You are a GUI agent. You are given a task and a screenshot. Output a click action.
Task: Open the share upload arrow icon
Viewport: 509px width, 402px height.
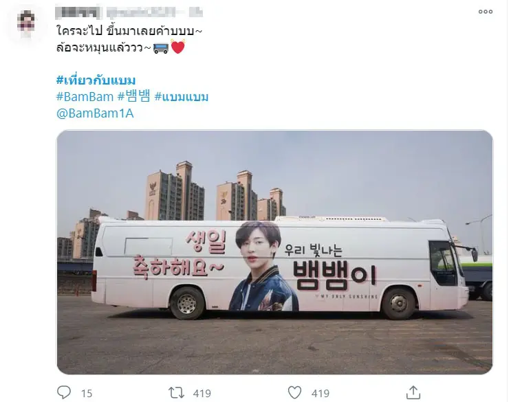click(x=413, y=392)
